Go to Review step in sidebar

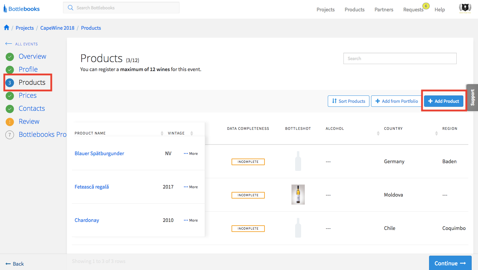(x=29, y=121)
